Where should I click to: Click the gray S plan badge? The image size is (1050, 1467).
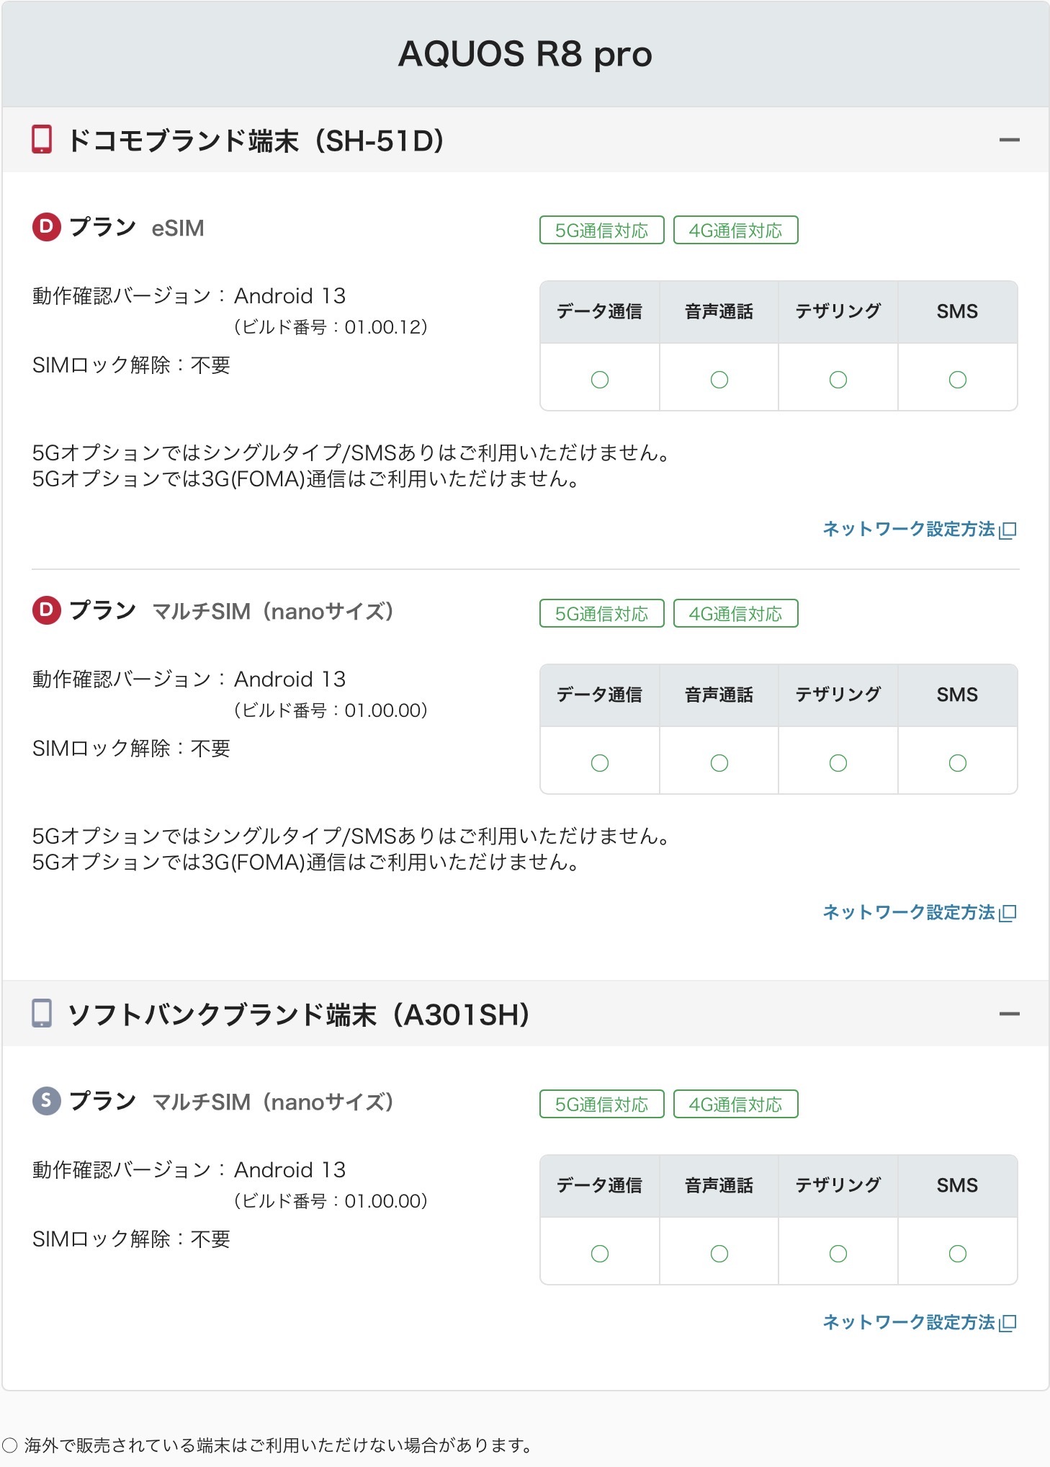46,1101
